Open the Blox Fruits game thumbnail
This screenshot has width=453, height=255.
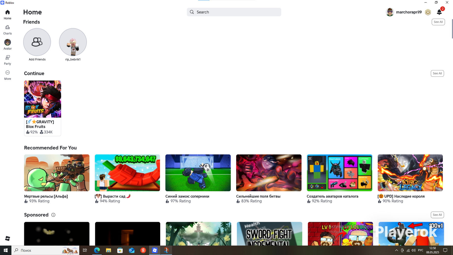point(43,99)
